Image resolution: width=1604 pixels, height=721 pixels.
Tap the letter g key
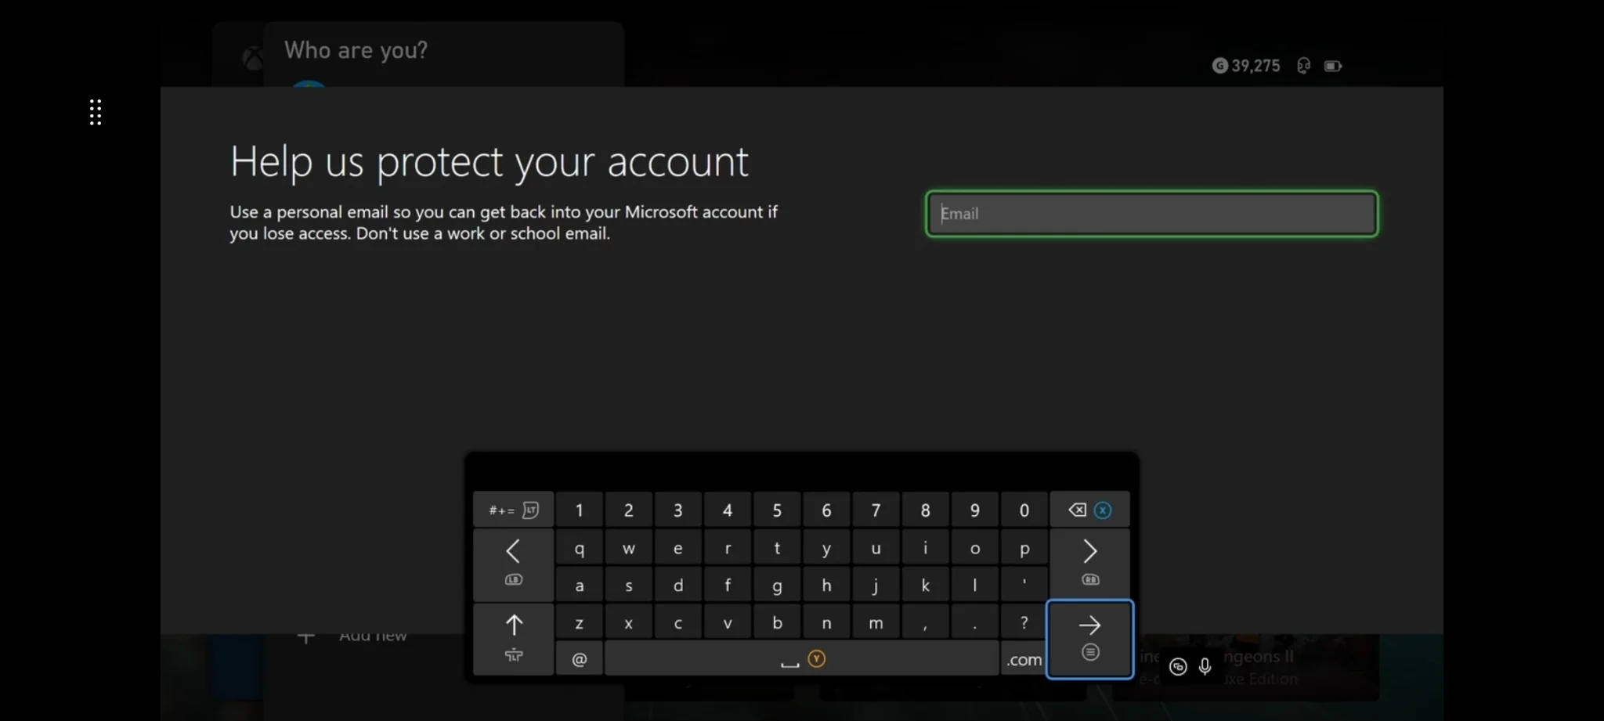(777, 585)
